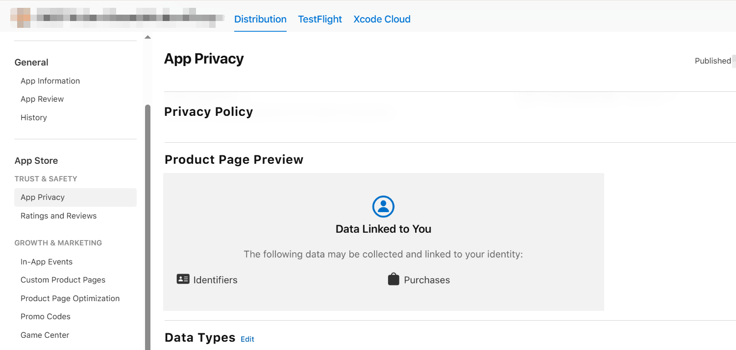Click the Data Linked to You person icon
Screen dimensions: 736x350
(383, 207)
